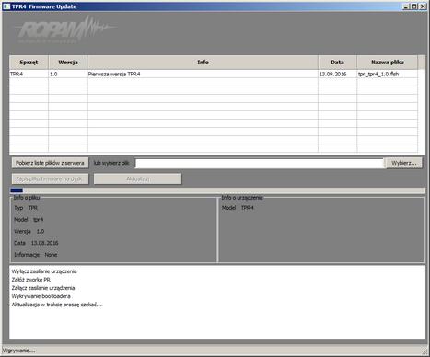Click the 'Wersja 1.0' file info line

click(x=29, y=231)
